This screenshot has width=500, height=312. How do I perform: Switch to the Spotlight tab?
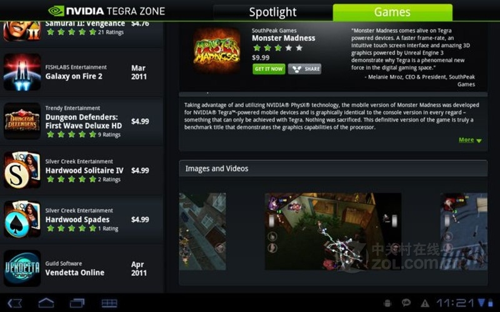[x=272, y=13]
